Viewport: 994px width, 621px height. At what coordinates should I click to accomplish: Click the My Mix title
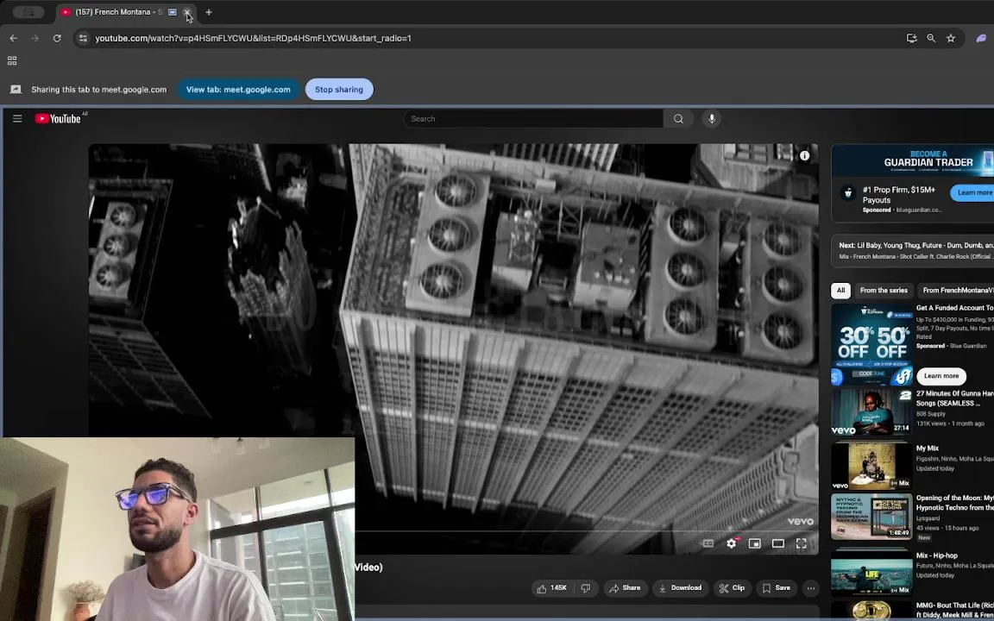tap(928, 448)
